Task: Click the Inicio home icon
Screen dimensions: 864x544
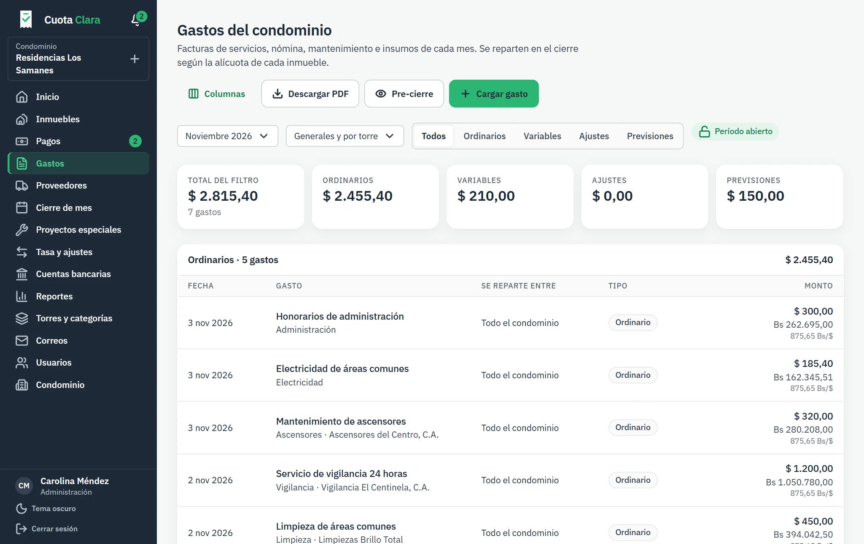Action: click(x=22, y=97)
